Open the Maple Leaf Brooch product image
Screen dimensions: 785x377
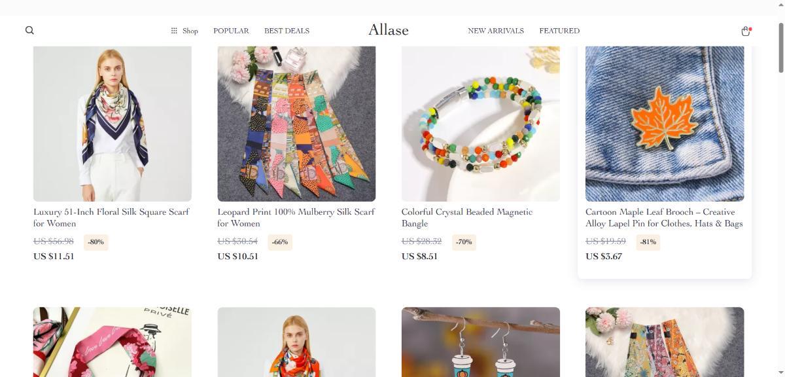665,124
